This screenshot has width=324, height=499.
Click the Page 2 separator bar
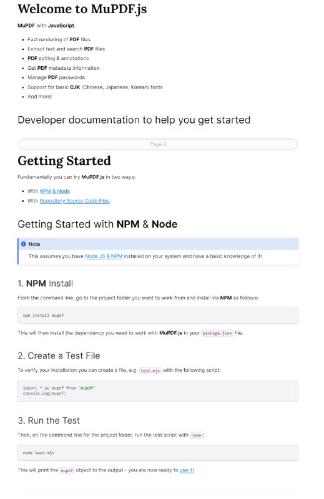click(x=158, y=144)
